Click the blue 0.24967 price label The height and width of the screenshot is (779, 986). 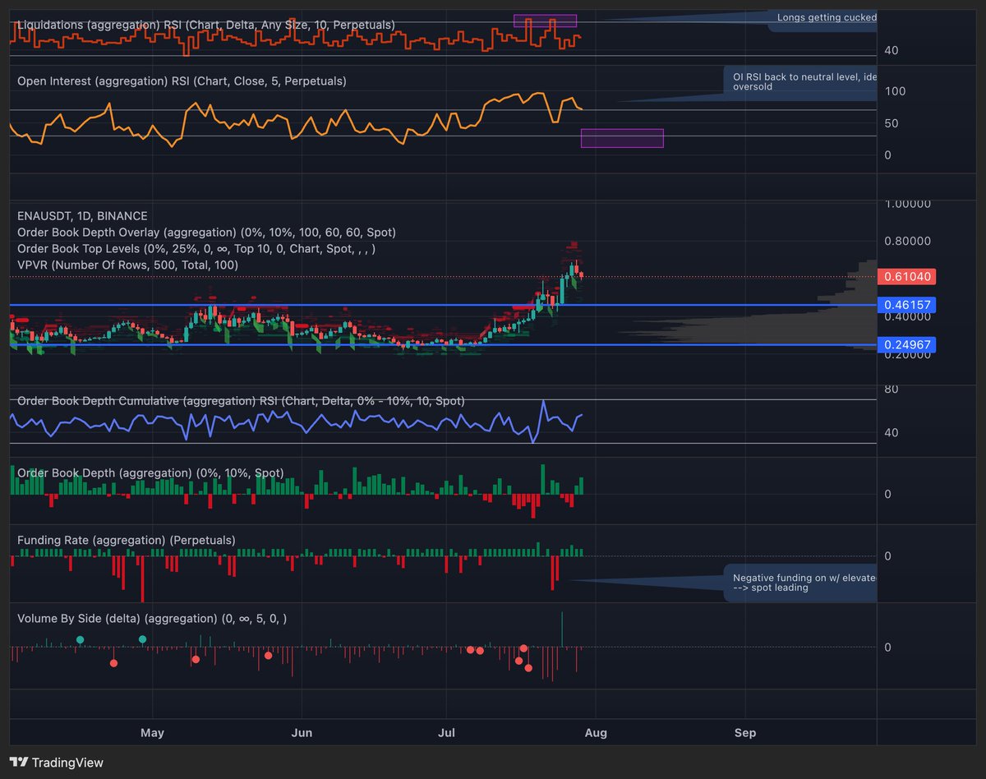906,344
